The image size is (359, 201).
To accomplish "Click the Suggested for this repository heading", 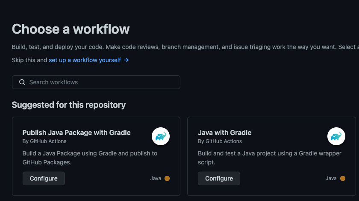I will 69,105.
